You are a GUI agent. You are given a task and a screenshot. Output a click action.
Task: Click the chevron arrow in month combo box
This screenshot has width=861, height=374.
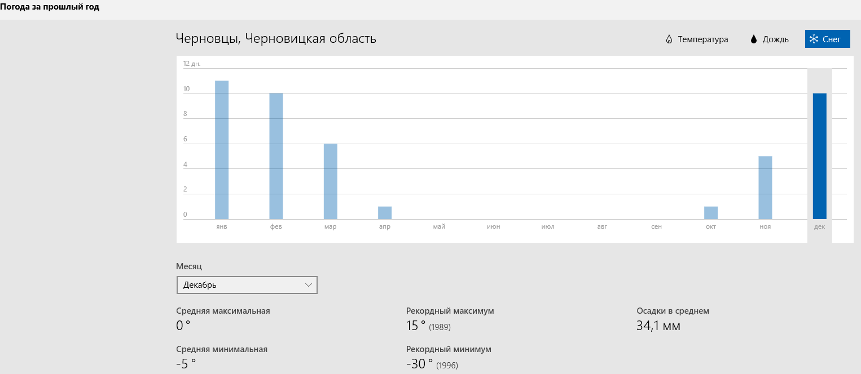309,285
